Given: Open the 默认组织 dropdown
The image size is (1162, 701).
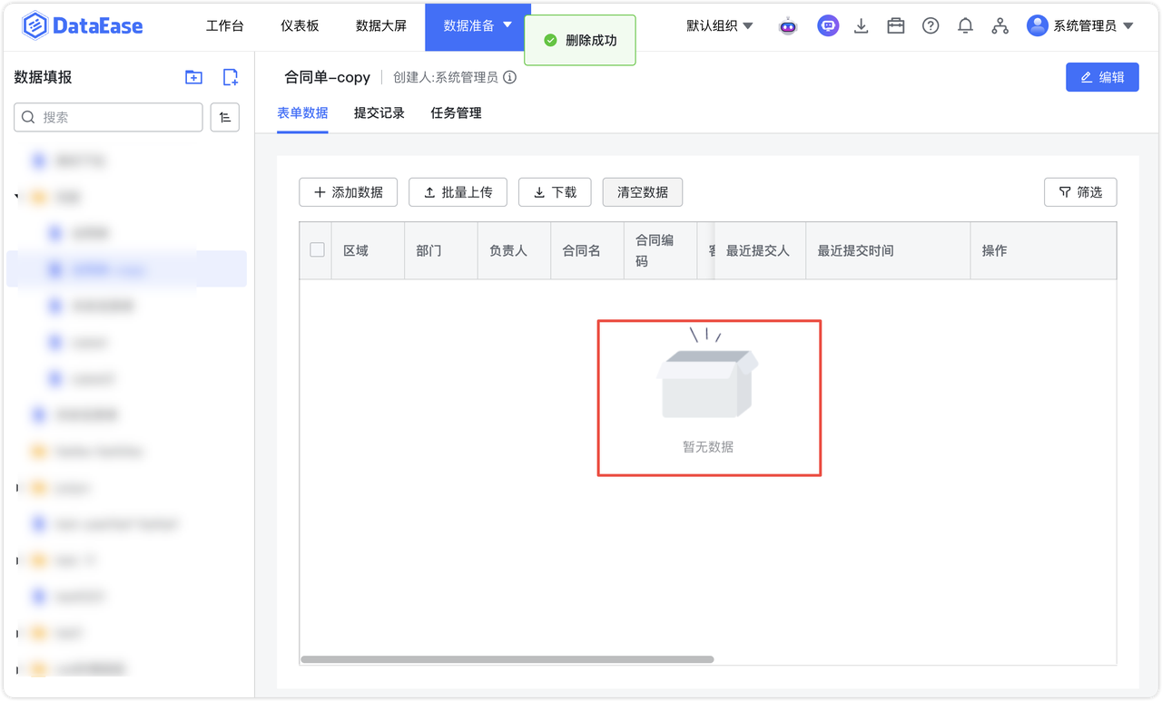Looking at the screenshot, I should 719,26.
